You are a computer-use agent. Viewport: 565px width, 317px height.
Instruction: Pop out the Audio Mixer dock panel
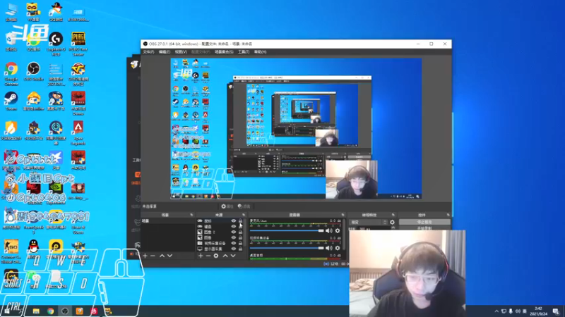[343, 215]
